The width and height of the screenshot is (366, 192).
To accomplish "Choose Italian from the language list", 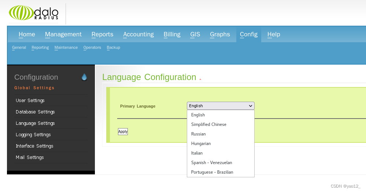I will (x=221, y=153).
